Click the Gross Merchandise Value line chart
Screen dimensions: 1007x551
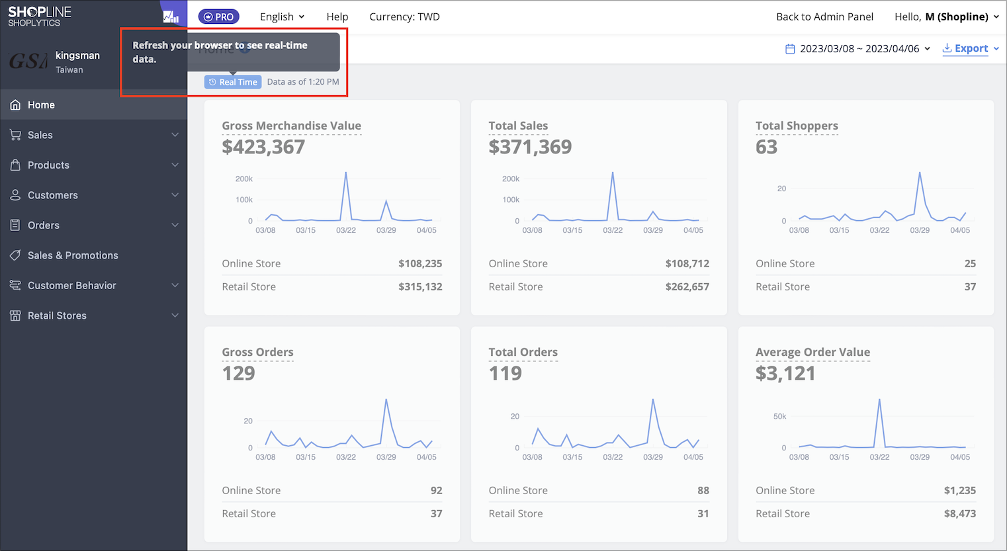point(337,202)
